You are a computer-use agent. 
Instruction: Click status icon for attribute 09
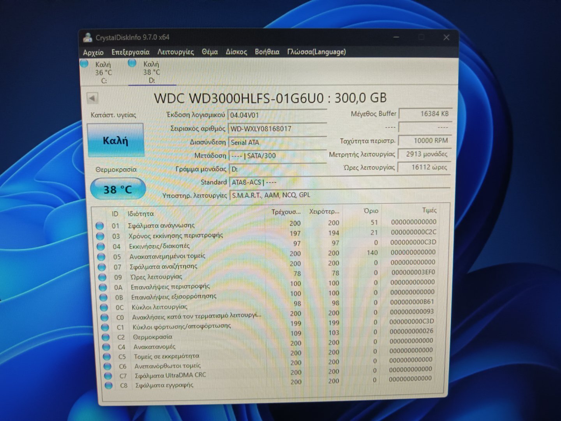click(102, 277)
